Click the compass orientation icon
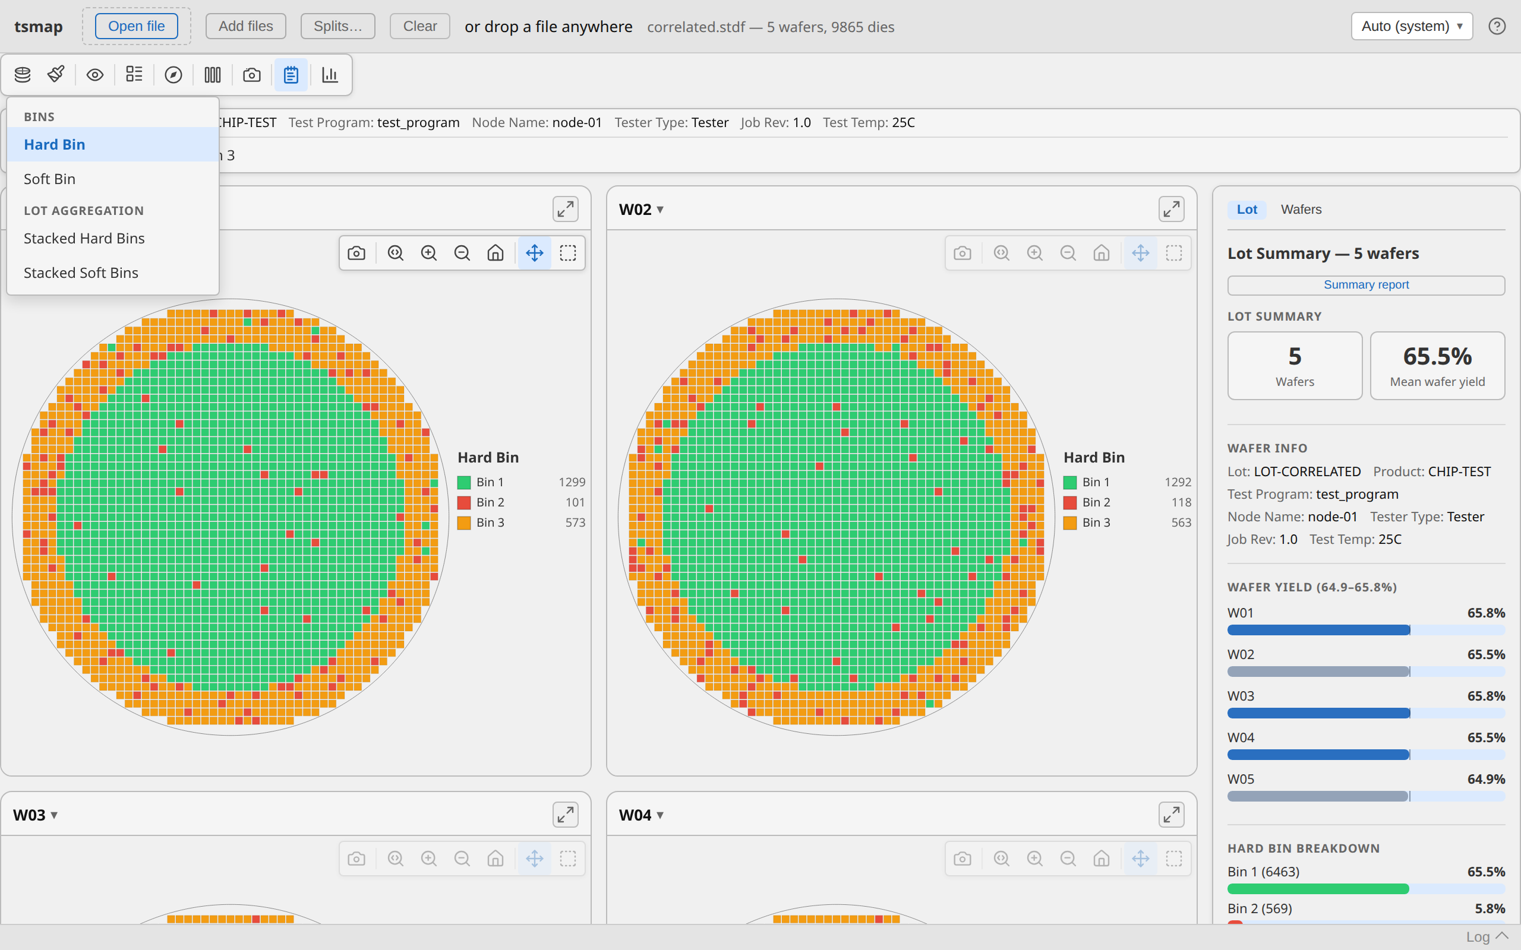 tap(173, 75)
